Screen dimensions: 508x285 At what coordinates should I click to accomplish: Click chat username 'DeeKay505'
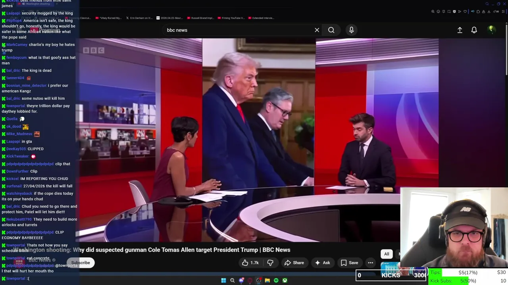click(x=16, y=149)
